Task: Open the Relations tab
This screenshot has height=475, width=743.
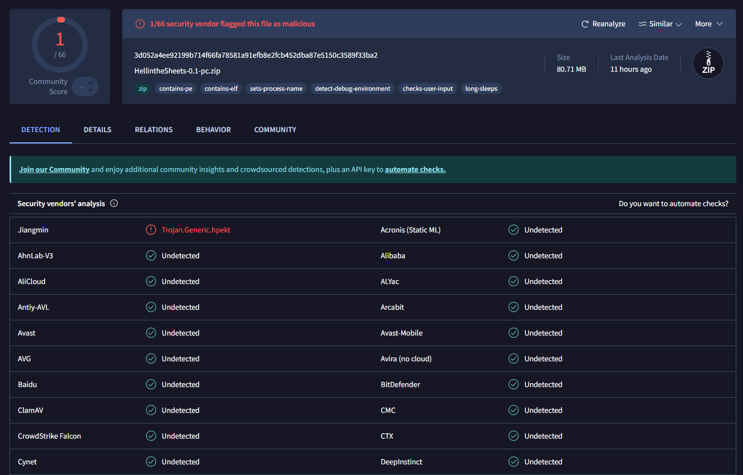Action: click(x=154, y=129)
